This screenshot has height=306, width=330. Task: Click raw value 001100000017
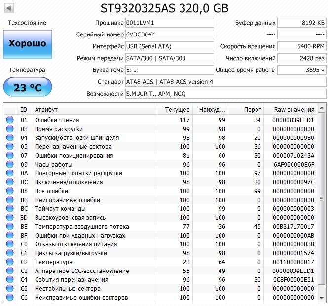293,262
